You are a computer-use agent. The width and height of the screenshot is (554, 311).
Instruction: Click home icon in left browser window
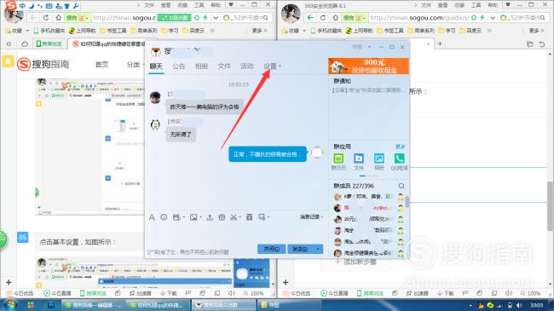click(x=59, y=18)
